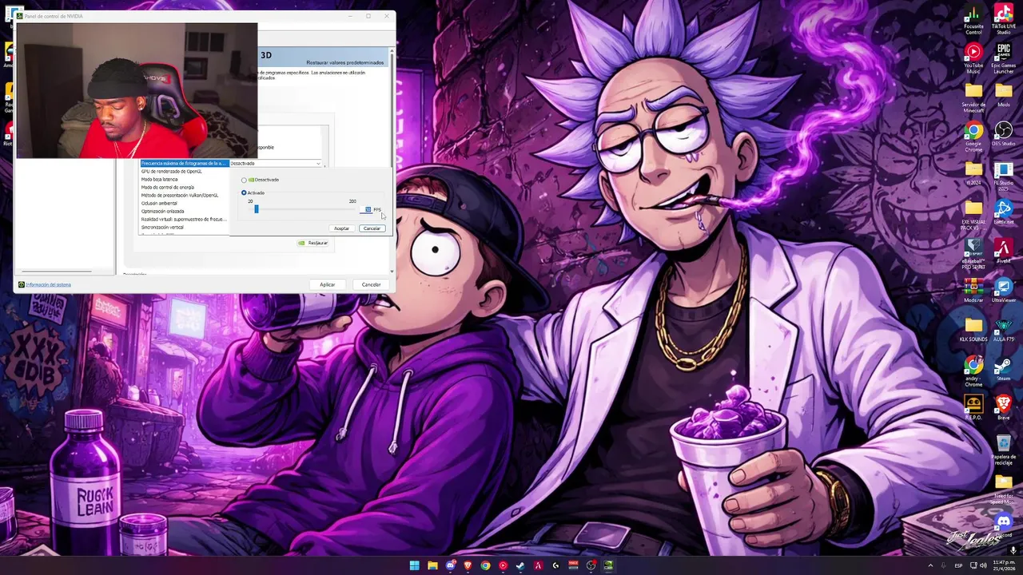
Task: Click Cancelar in the FPS popup
Action: point(372,228)
